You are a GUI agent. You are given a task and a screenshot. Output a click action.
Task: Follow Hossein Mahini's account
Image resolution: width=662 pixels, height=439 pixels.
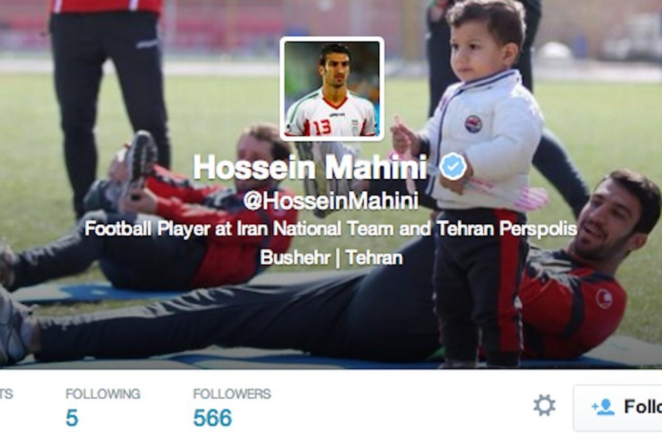[x=618, y=408]
